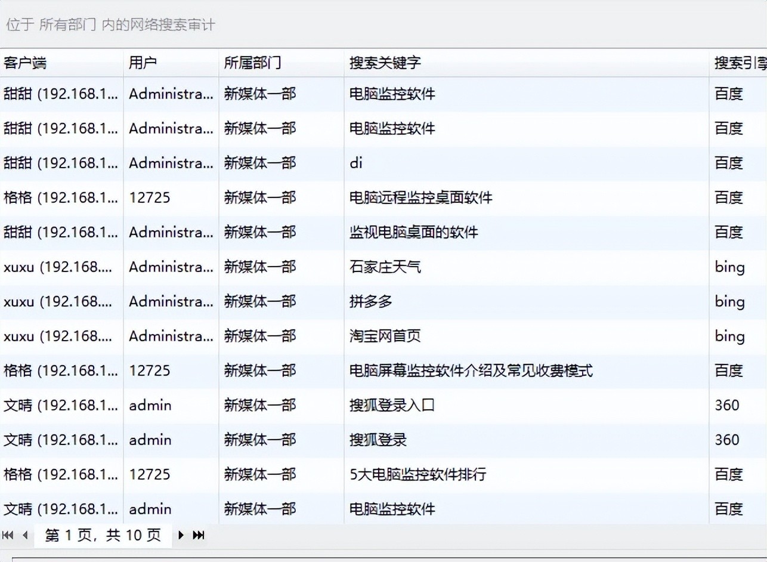Click the 搜索关键字 column header
The image size is (767, 562).
coord(385,63)
